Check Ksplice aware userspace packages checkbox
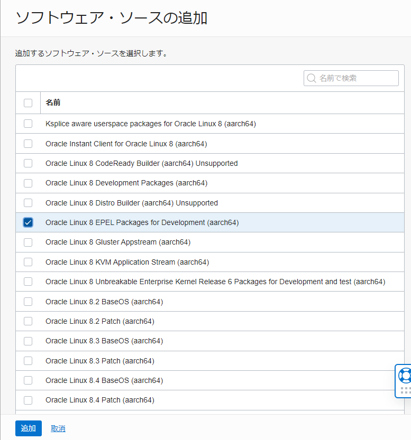The image size is (411, 440). click(x=28, y=124)
